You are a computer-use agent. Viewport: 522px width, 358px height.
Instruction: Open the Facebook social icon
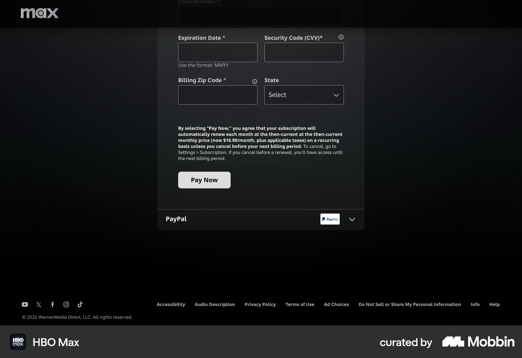[52, 305]
